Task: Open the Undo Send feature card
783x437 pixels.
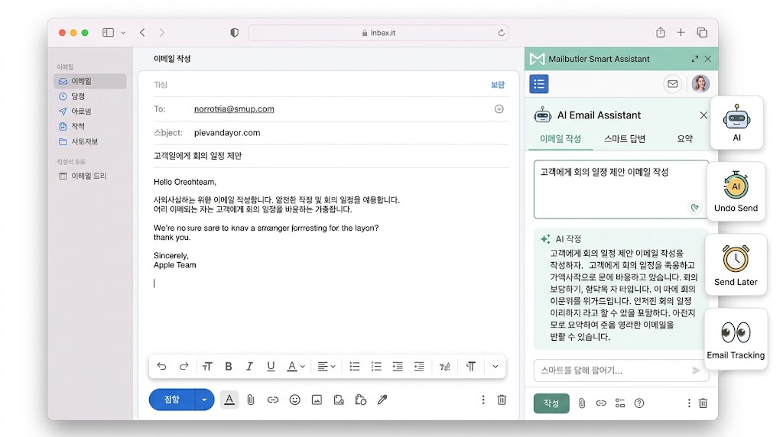Action: 736,191
